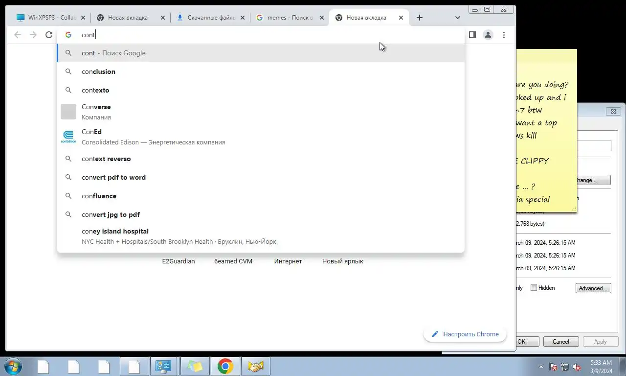Image resolution: width=626 pixels, height=376 pixels.
Task: Open the Windows Start orb
Action: [13, 366]
